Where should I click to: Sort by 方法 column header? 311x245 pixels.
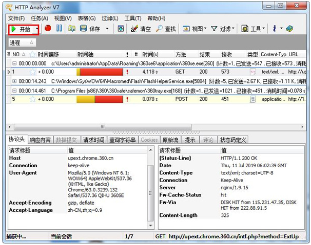coord(186,54)
